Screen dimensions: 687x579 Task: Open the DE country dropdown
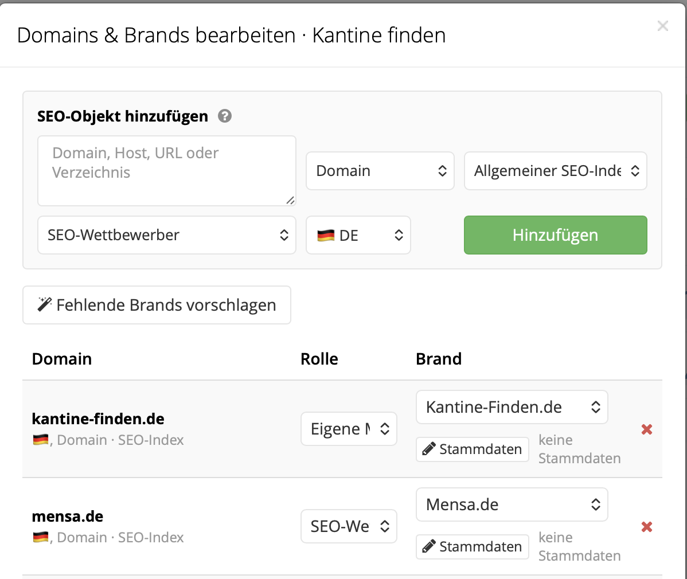(358, 235)
